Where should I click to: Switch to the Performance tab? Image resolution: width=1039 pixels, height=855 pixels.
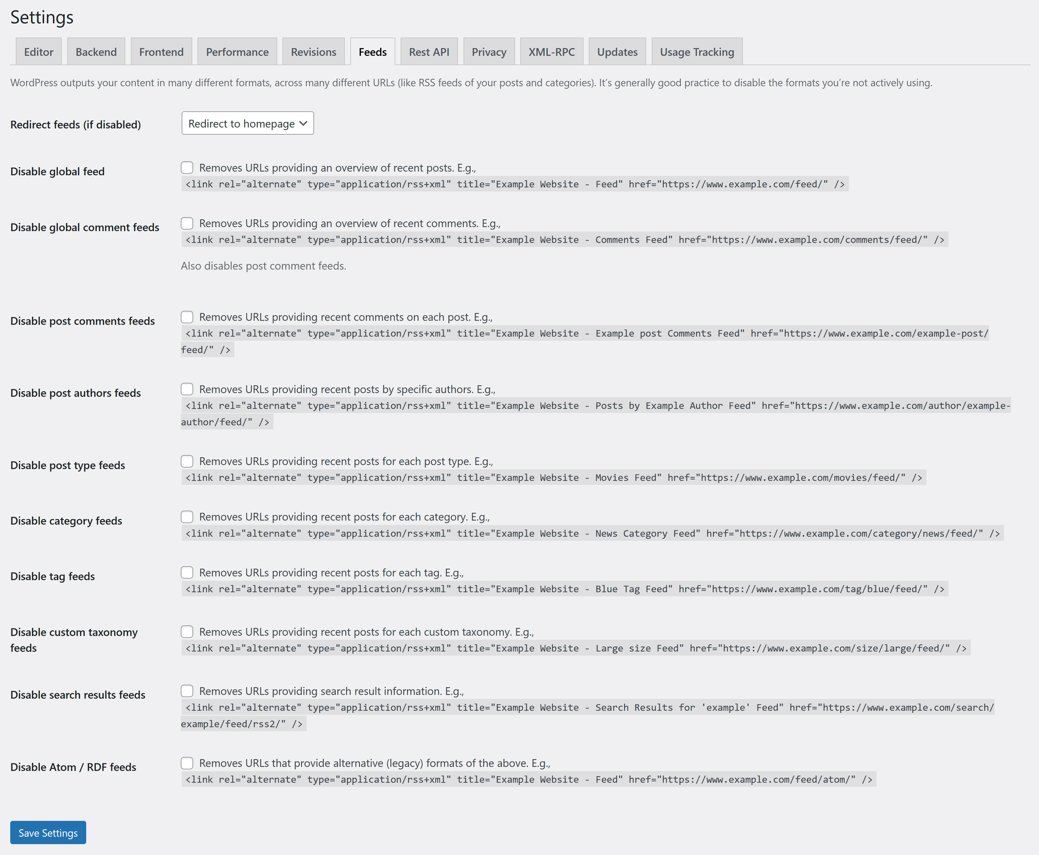point(237,51)
